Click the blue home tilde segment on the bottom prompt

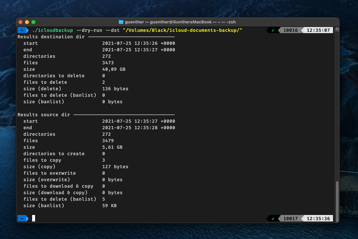point(22,219)
